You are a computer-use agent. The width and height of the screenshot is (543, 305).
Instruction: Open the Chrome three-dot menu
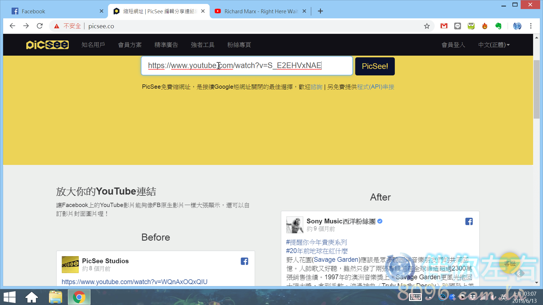[x=531, y=26]
